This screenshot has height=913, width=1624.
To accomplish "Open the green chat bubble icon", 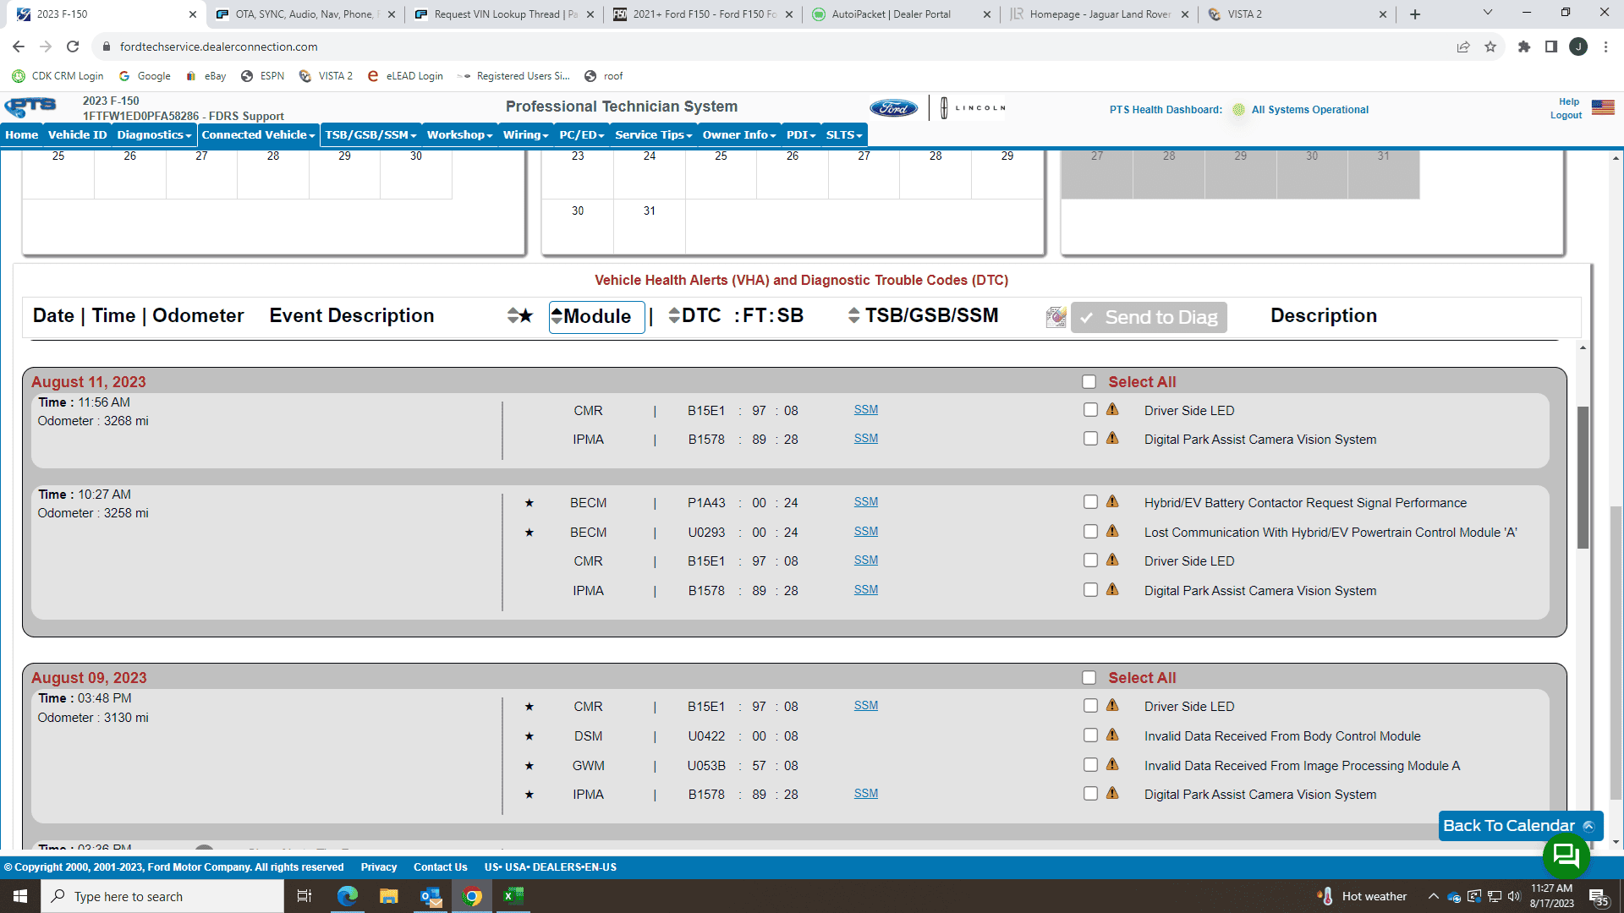I will (1566, 856).
